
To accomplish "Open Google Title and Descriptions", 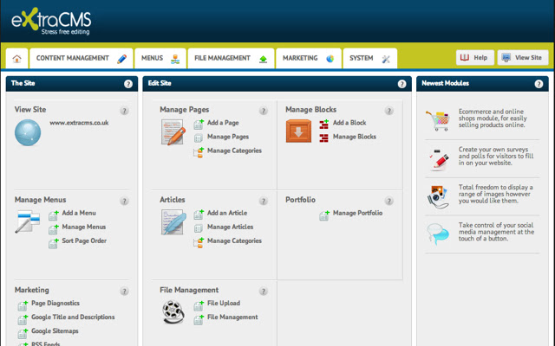I will coord(73,317).
